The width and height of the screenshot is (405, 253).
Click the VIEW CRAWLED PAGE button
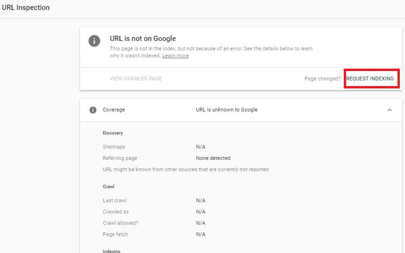click(x=136, y=79)
